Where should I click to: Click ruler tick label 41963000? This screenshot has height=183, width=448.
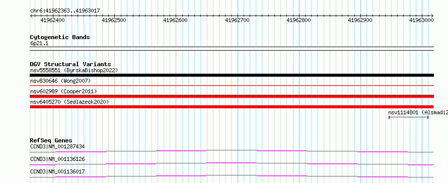422,20
